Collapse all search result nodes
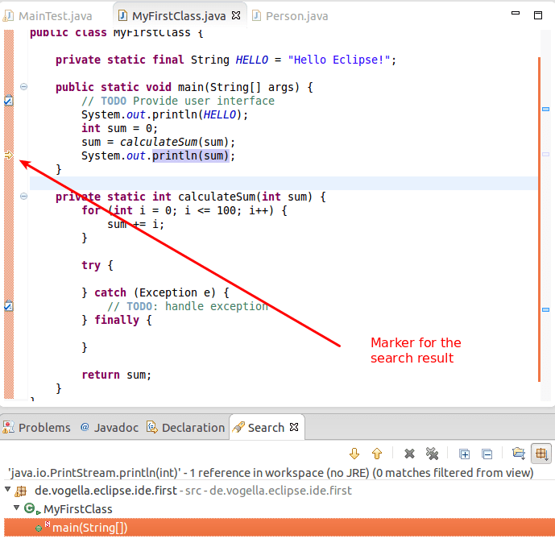Viewport: 555px width, 543px height. [487, 454]
